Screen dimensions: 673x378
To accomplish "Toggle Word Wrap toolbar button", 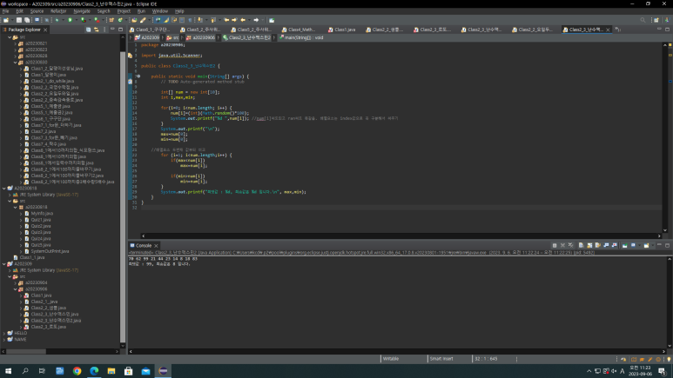I will pyautogui.click(x=174, y=20).
